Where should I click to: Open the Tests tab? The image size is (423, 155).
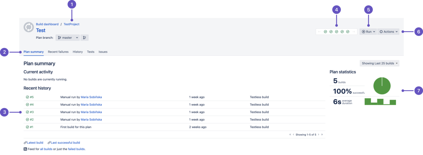91,52
